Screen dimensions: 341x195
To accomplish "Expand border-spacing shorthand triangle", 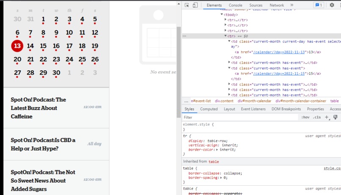I will (x=221, y=178).
